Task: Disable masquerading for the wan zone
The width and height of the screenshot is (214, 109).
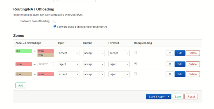Action: click(x=135, y=64)
